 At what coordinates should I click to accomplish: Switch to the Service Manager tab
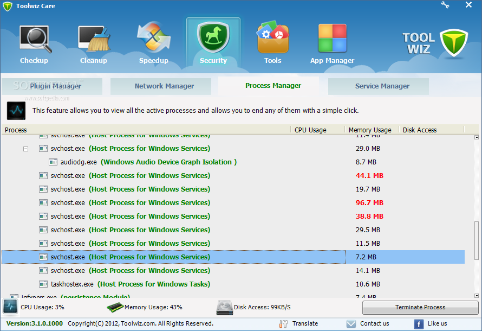coord(379,86)
